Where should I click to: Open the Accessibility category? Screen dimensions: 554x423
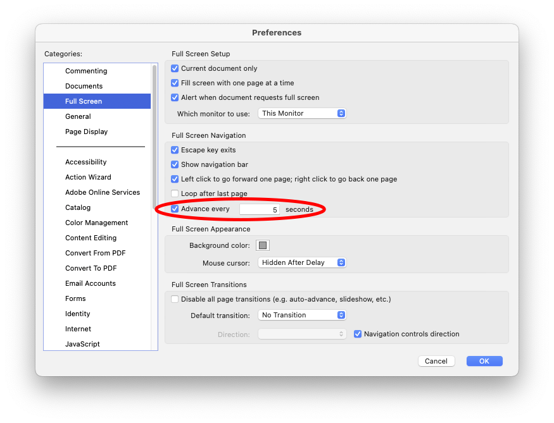click(x=85, y=162)
